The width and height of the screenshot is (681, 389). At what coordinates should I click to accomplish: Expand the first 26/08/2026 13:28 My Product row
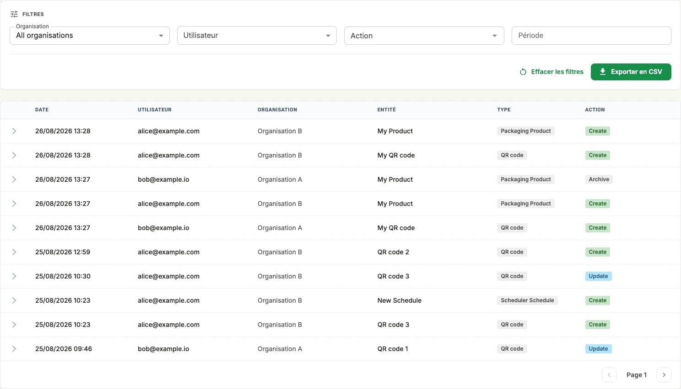[14, 131]
